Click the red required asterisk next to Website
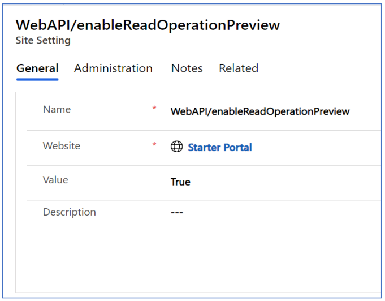This screenshot has width=385, height=301. (154, 145)
